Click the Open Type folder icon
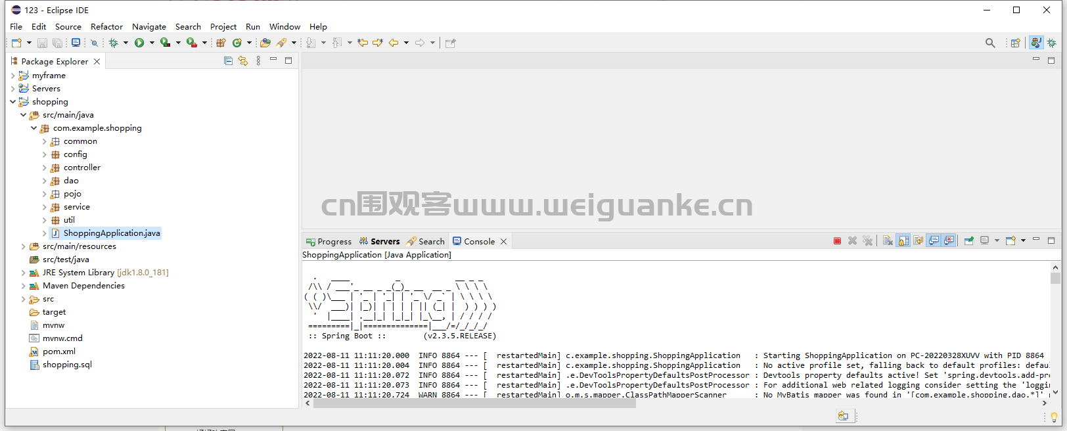The width and height of the screenshot is (1067, 431). [265, 43]
